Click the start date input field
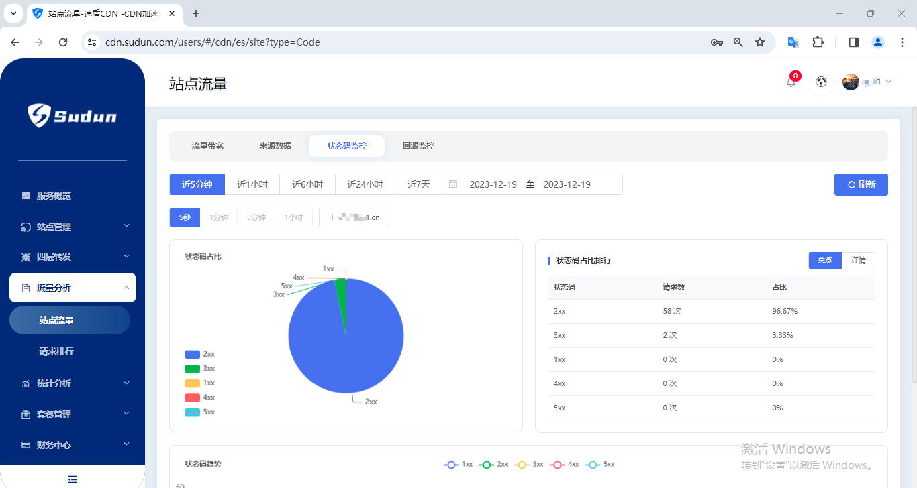The width and height of the screenshot is (917, 488). point(493,184)
